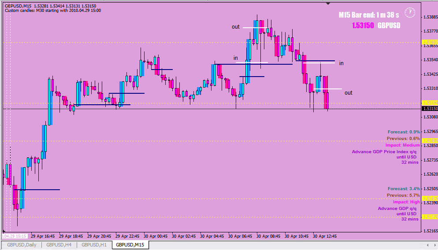Click the "30 Apr 06:45" time axis label

[x=240, y=236]
